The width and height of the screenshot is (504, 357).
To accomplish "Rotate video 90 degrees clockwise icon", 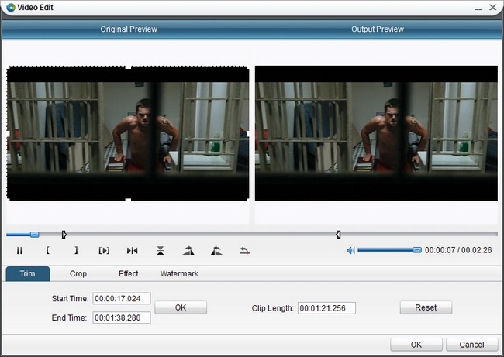I will [x=188, y=250].
